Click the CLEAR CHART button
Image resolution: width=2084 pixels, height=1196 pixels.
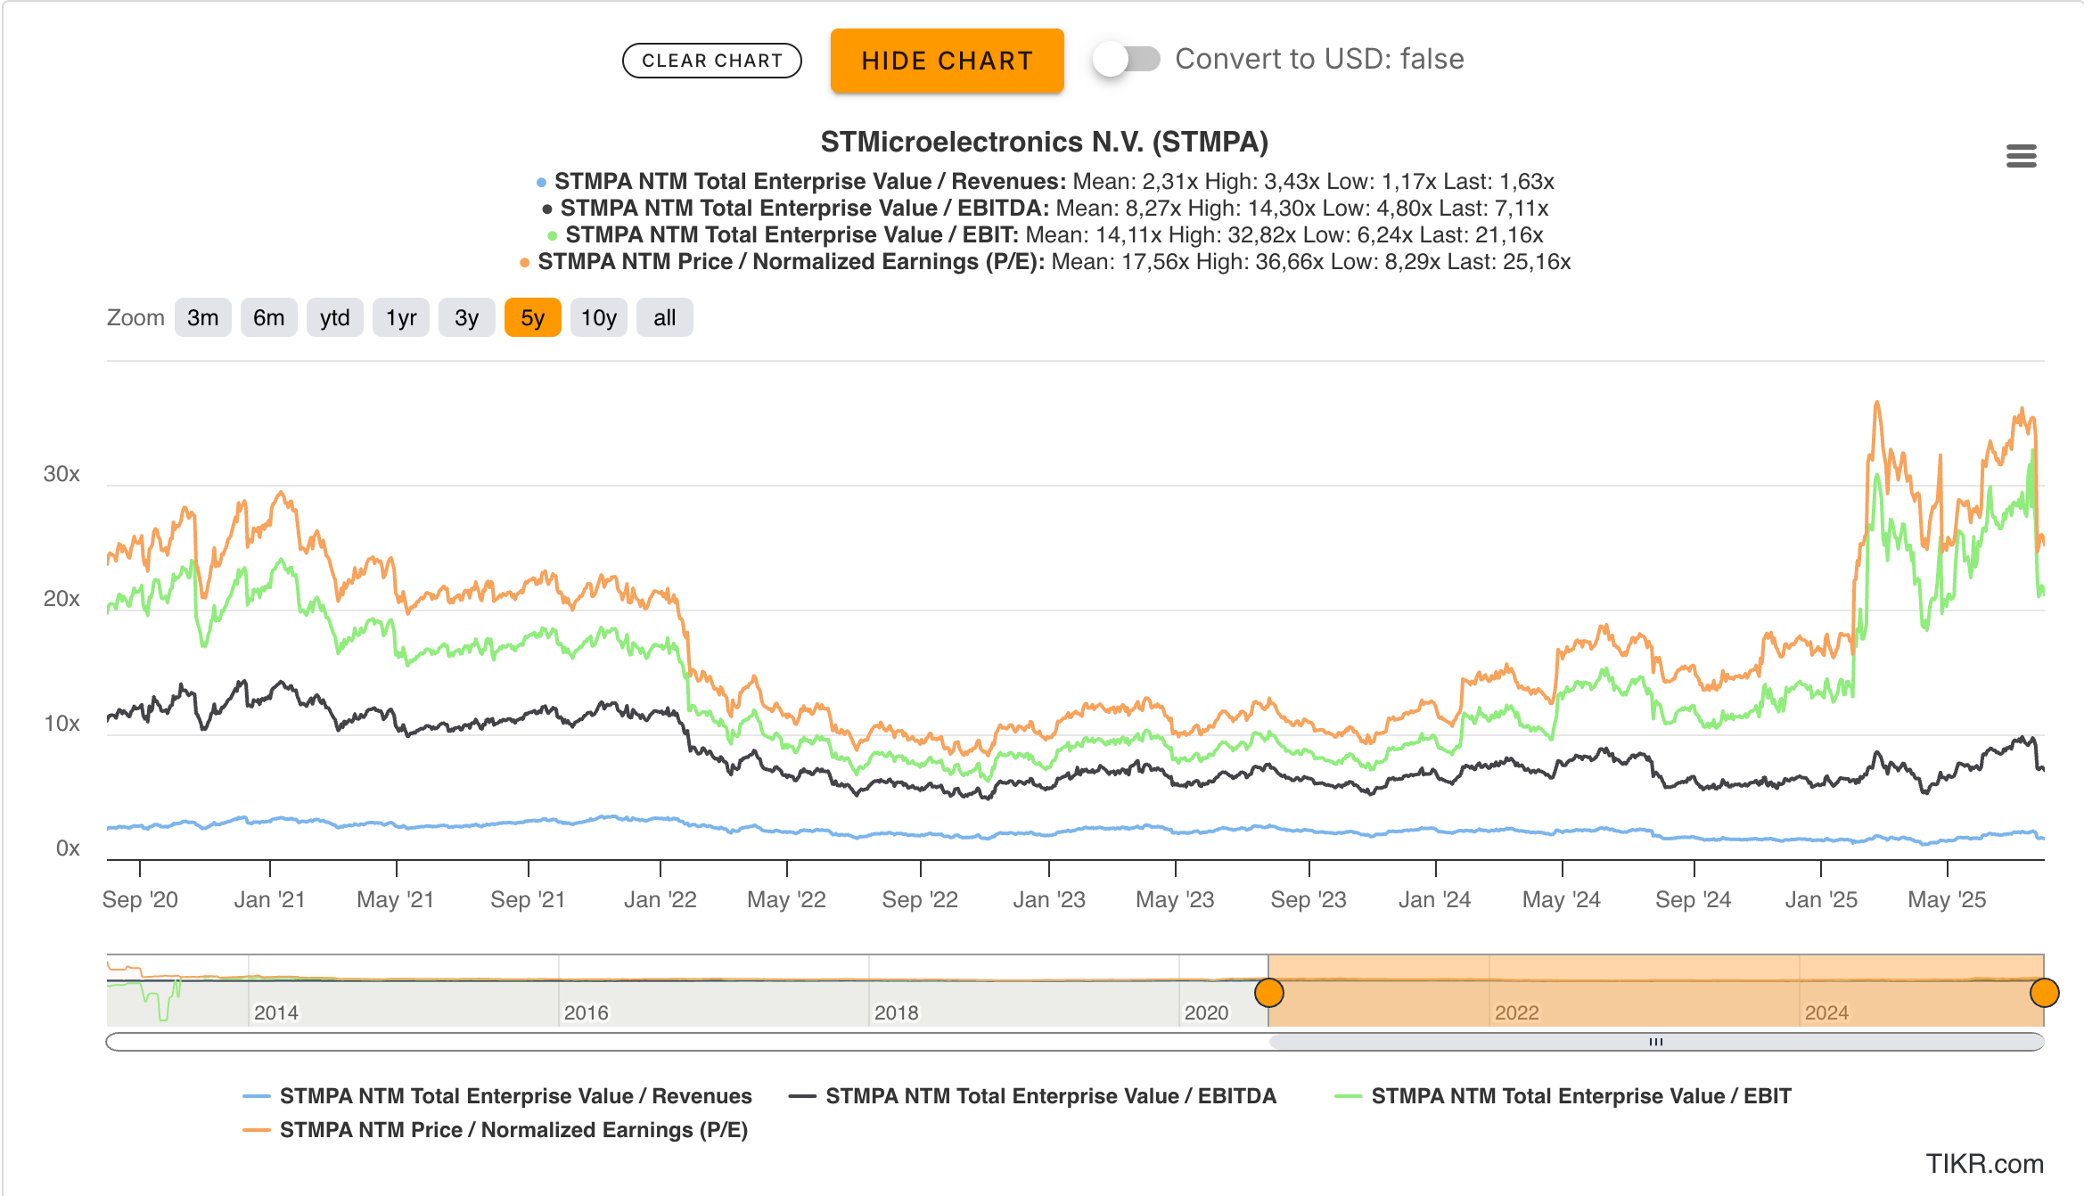(711, 61)
